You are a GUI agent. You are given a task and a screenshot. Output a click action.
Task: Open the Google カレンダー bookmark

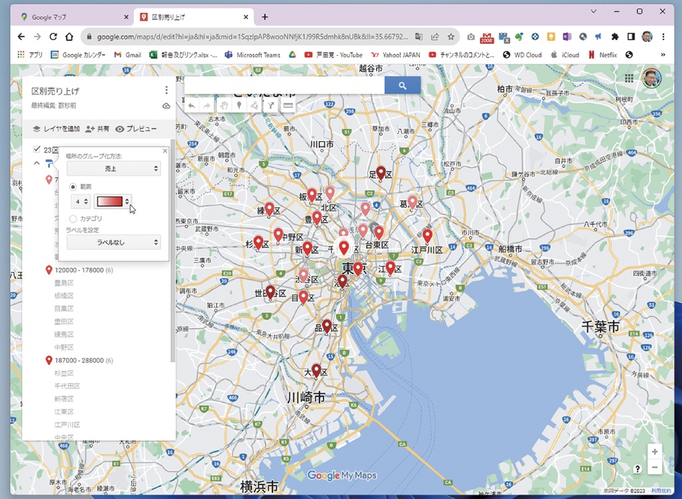(x=79, y=55)
